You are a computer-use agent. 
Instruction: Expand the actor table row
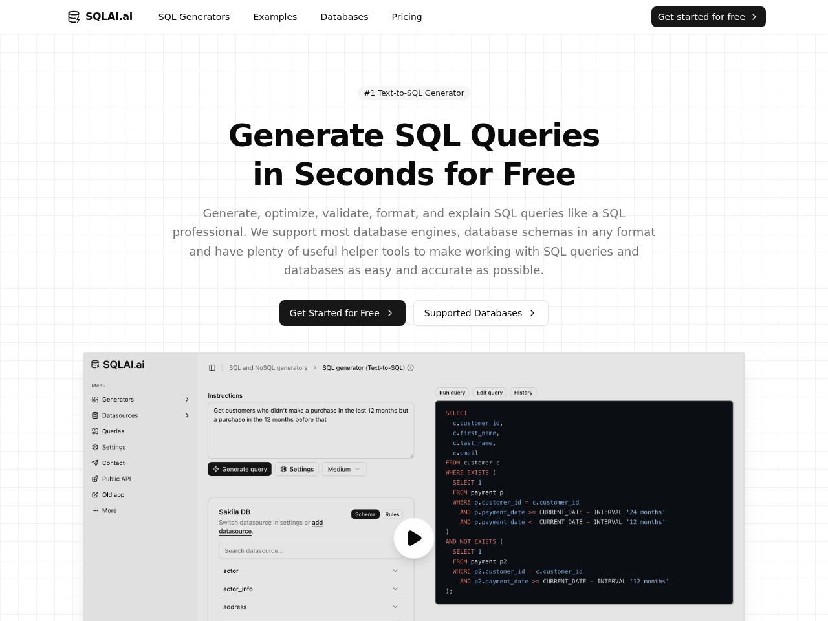[310, 571]
